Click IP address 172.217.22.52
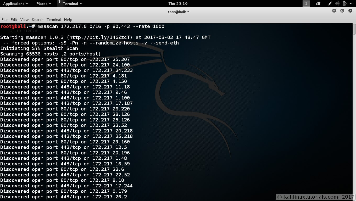The height and width of the screenshot is (201, 356). (111, 175)
